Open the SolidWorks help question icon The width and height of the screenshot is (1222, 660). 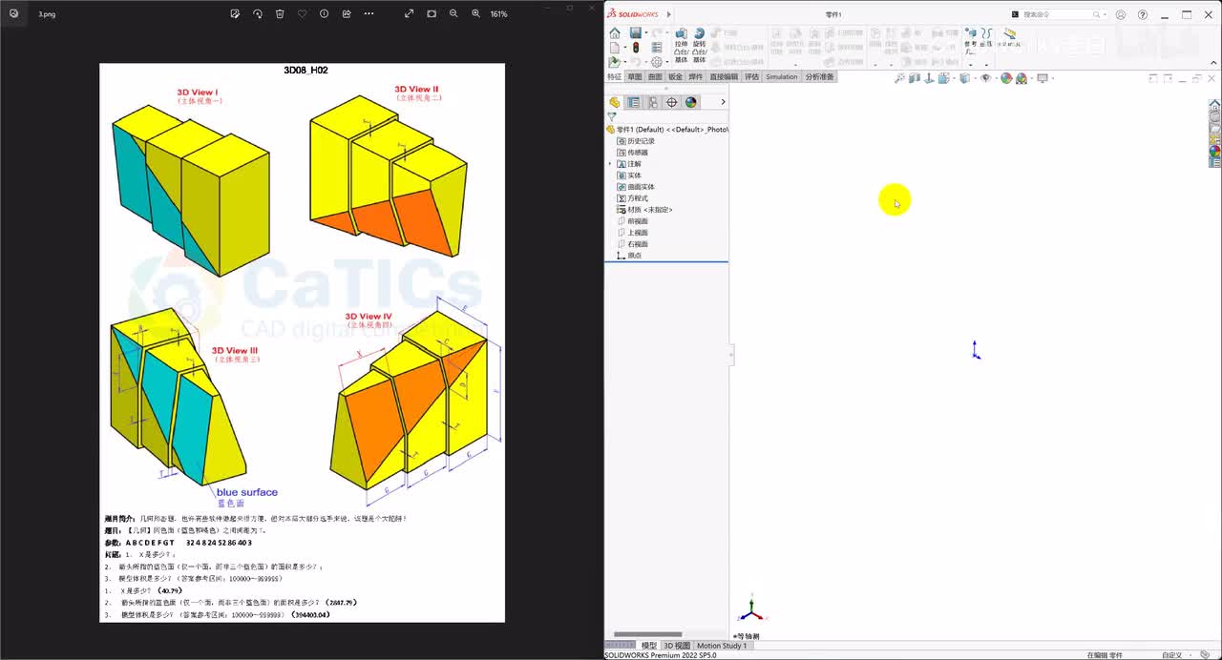pyautogui.click(x=1143, y=14)
